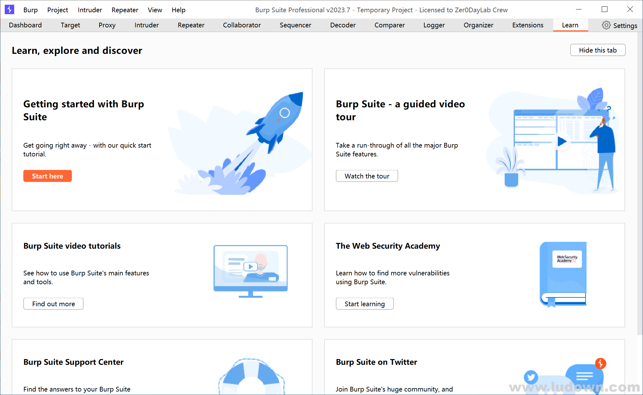Click the lifebuoy Support Center illustration
Viewport: 643px width, 395px height.
[252, 376]
